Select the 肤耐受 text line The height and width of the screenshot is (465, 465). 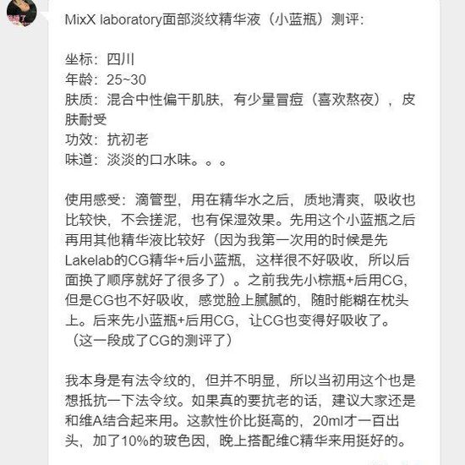[85, 120]
